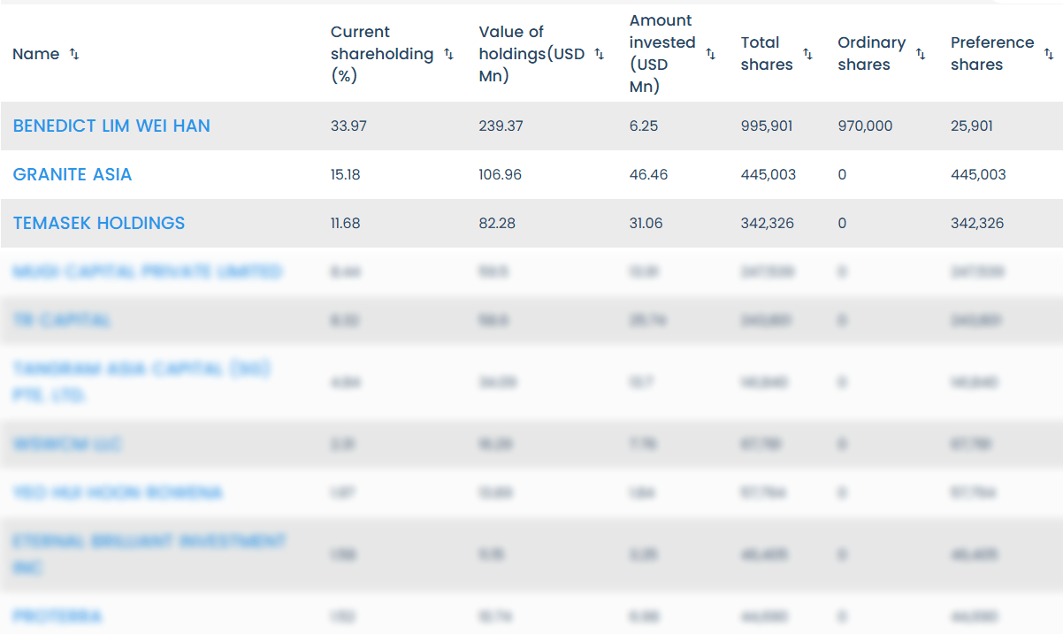
Task: Click the Amount invested sort arrows
Action: point(711,54)
